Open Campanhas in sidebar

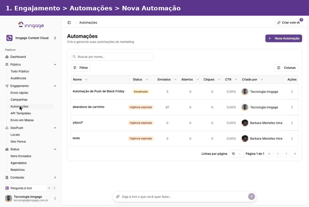(19, 100)
